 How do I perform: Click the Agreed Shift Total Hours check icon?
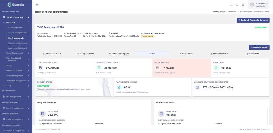159,124
